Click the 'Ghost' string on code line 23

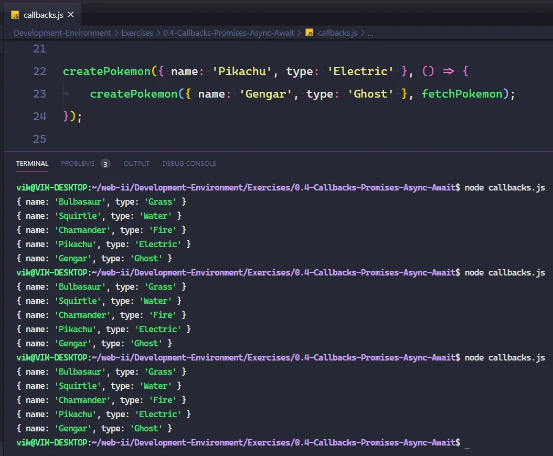pyautogui.click(x=370, y=94)
